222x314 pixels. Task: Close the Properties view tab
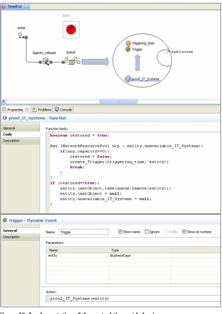[27, 110]
